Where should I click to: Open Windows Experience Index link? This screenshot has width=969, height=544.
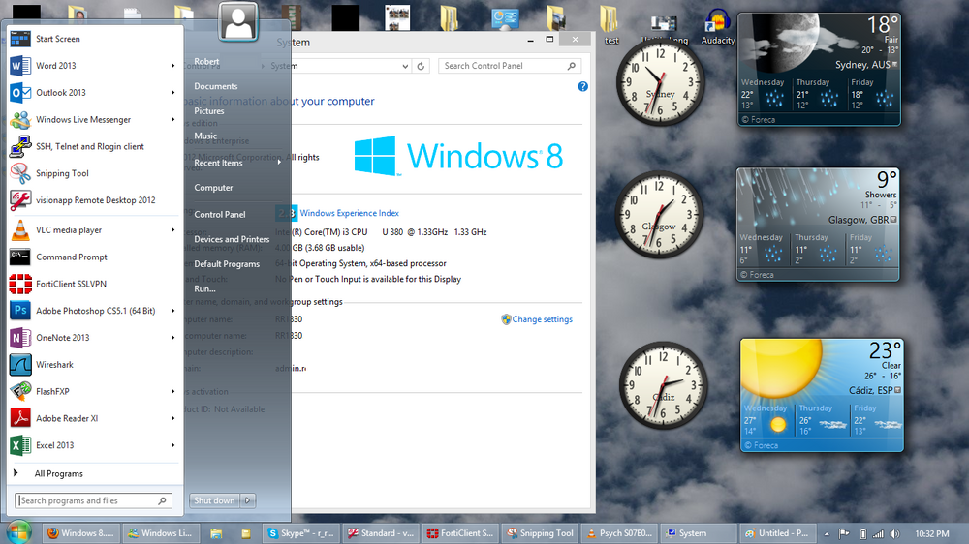point(349,213)
